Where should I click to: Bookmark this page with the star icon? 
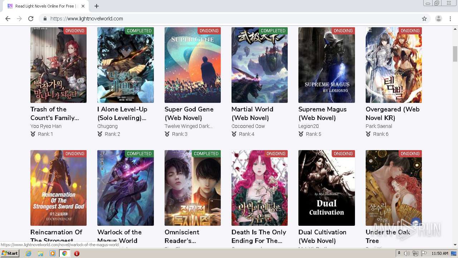(424, 19)
